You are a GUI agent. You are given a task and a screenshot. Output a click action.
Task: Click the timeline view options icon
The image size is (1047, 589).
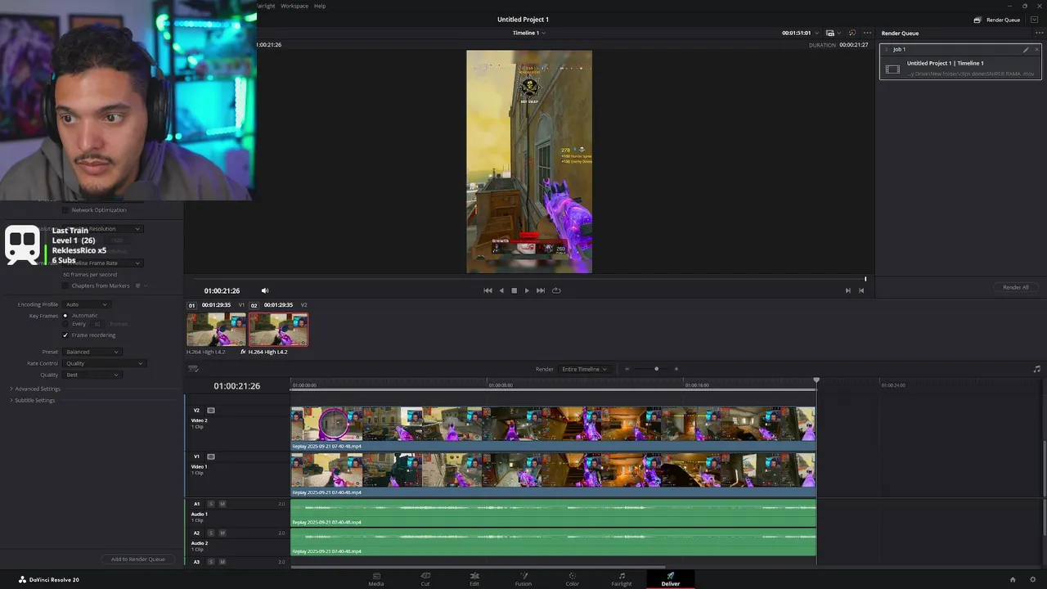pyautogui.click(x=193, y=369)
